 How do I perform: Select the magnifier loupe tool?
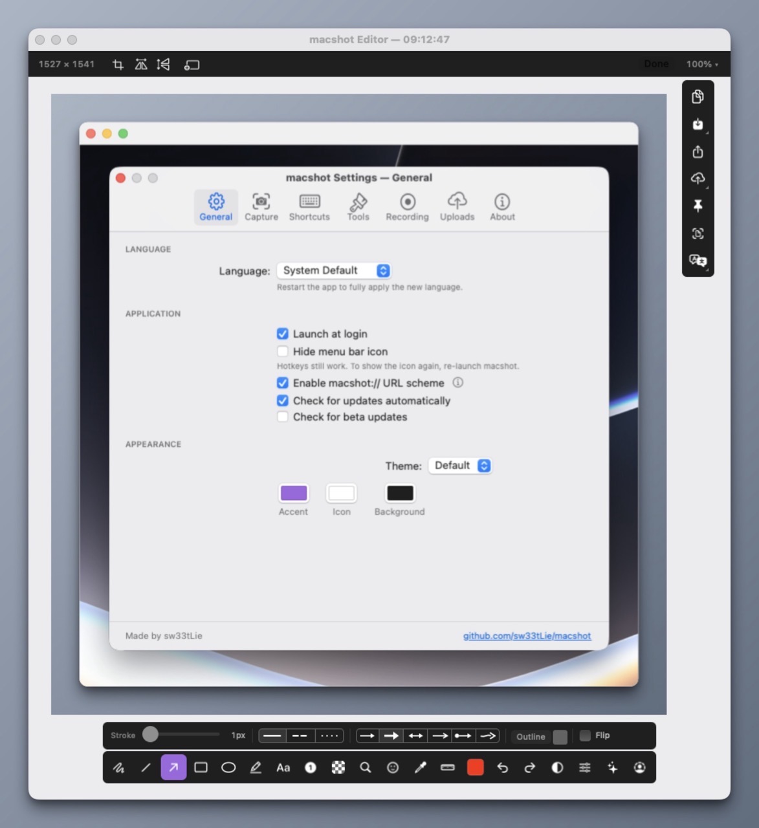[366, 768]
